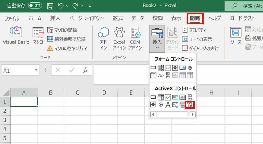Select the 開発 Developer tab
Image resolution: width=263 pixels, height=144 pixels.
tap(195, 18)
